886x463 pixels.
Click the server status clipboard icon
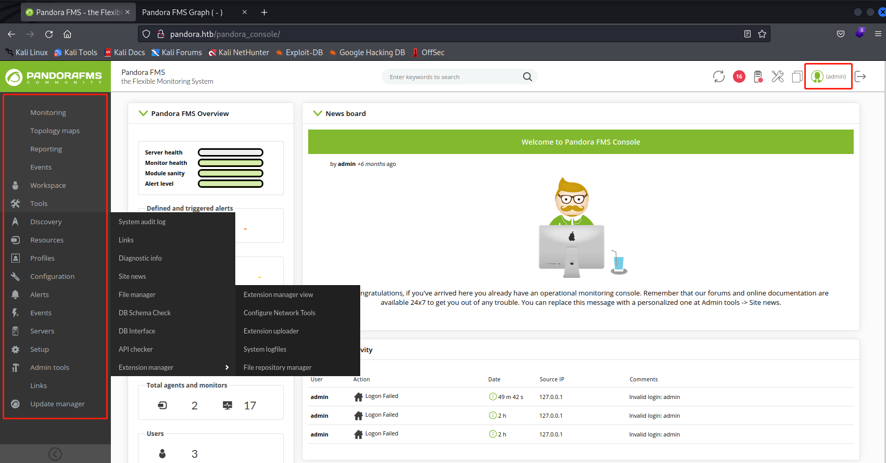click(x=758, y=76)
